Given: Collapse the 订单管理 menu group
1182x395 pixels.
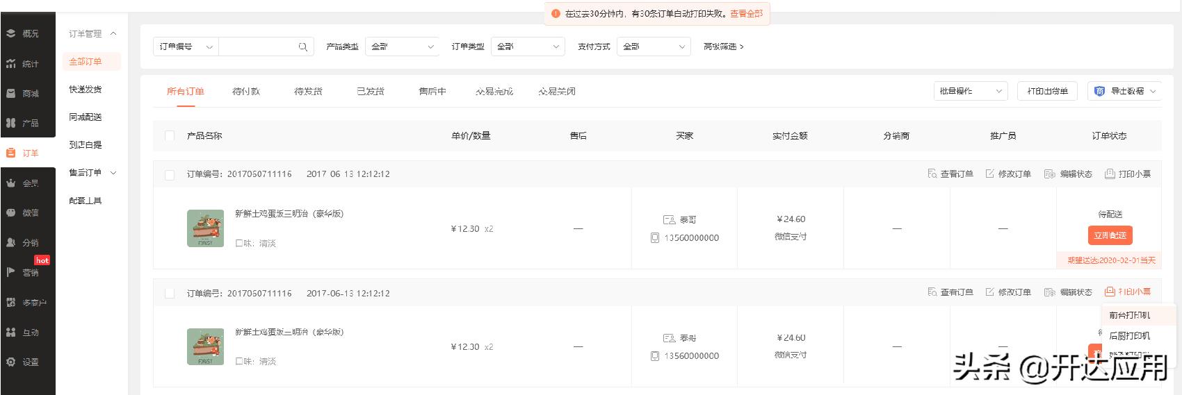Looking at the screenshot, I should [92, 33].
